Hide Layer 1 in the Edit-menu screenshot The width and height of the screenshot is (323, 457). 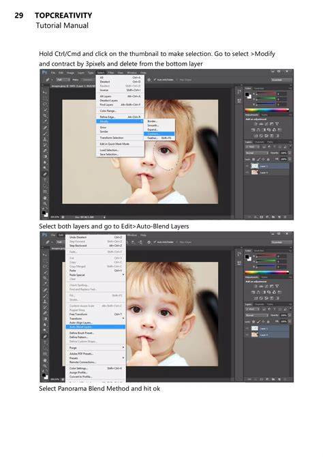point(247,329)
